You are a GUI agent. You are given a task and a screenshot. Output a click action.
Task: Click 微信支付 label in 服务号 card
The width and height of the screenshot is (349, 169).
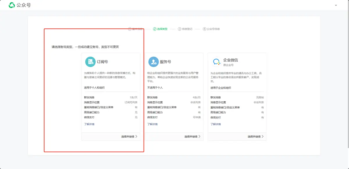(x=152, y=117)
